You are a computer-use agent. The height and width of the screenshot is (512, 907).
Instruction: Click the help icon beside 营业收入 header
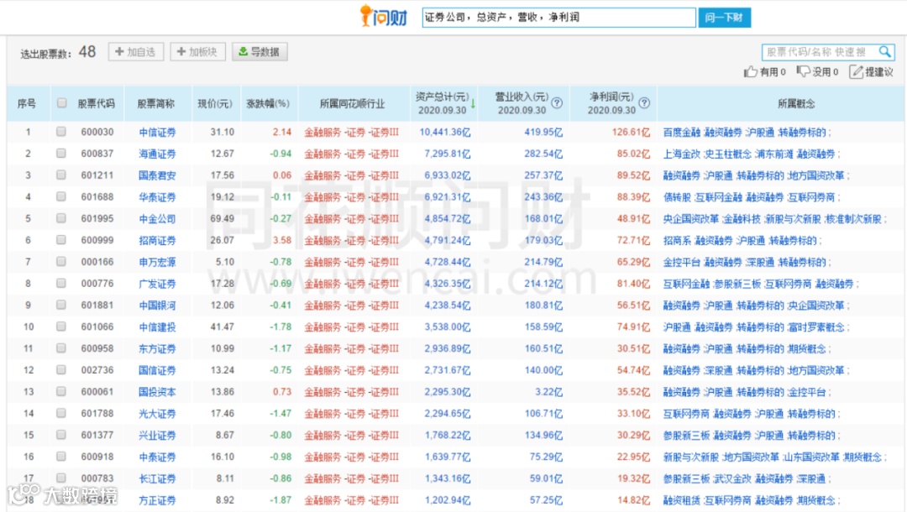[x=557, y=103]
